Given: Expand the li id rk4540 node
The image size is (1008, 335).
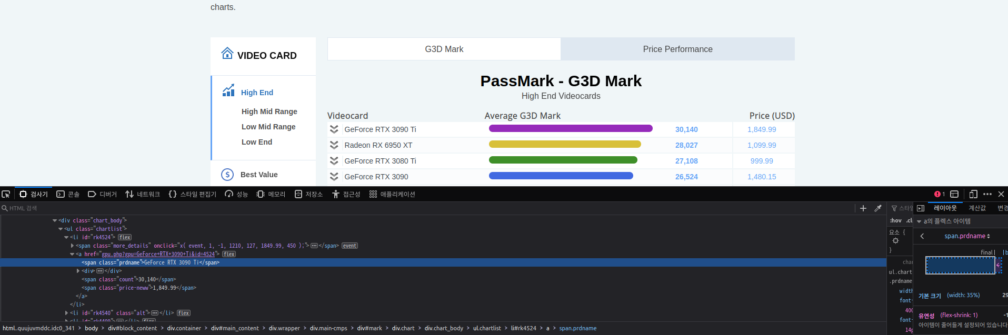Looking at the screenshot, I should 66,313.
